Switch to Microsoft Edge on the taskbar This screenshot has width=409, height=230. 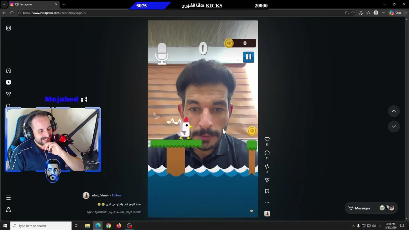[x=98, y=226]
